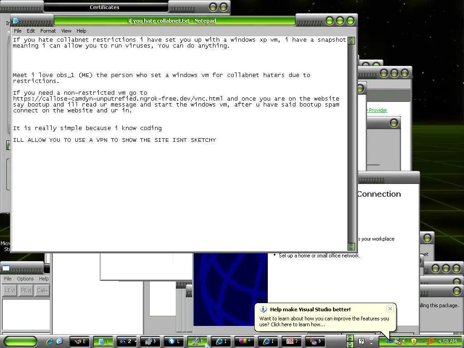
Task: Click the Visual Studio tray icon under balloon
Action: click(x=389, y=341)
